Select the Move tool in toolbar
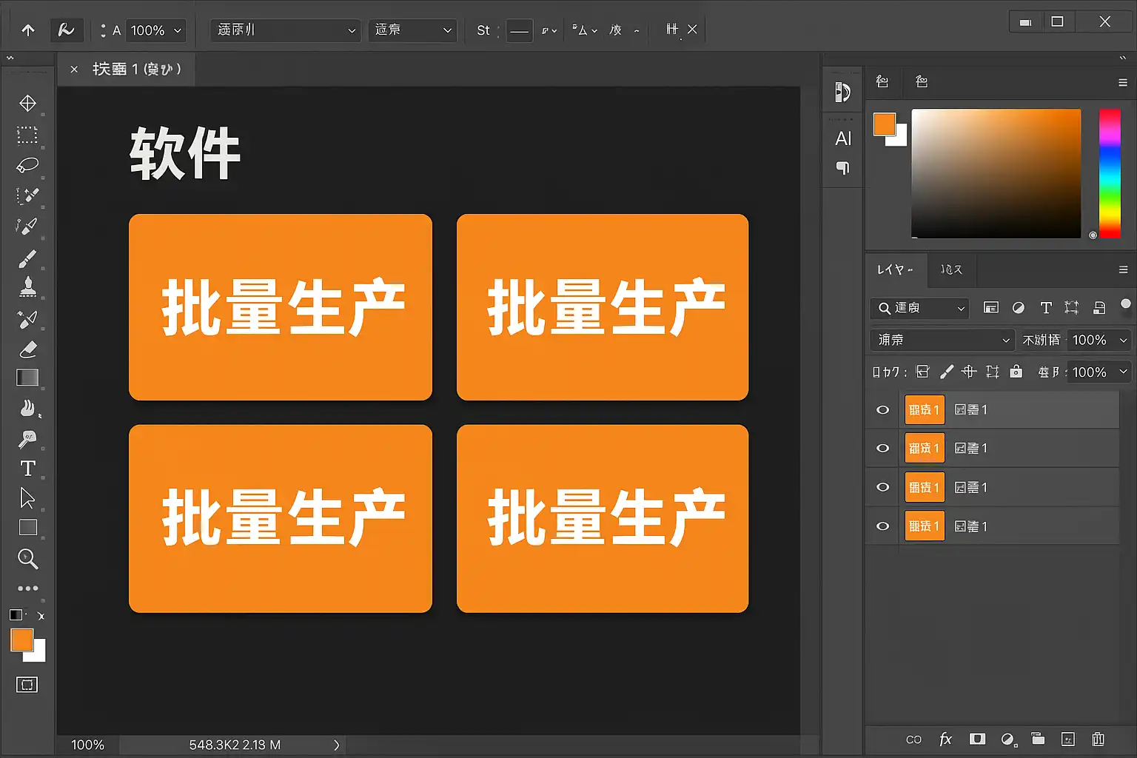This screenshot has width=1137, height=758. [x=27, y=104]
